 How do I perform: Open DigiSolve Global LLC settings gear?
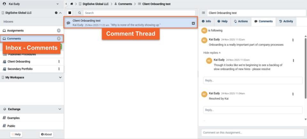(x=56, y=13)
